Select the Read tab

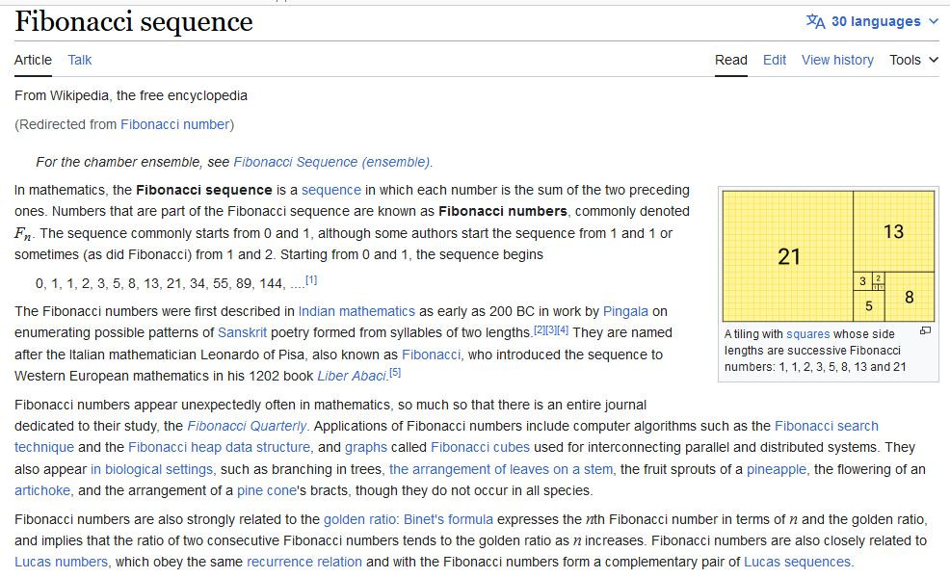[730, 60]
